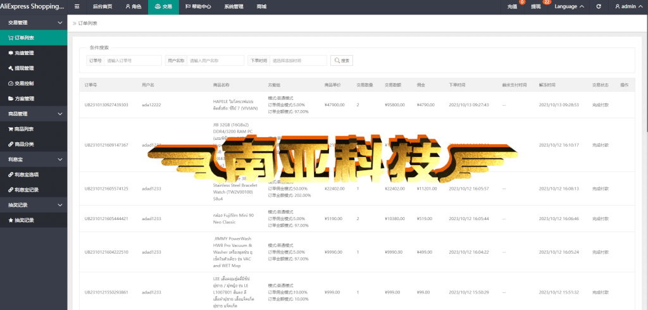This screenshot has height=310, width=648.
Task: Click the 交易数量 column header
Action: click(x=365, y=85)
